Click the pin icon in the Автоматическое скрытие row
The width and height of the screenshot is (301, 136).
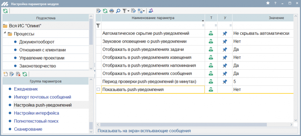coord(225,33)
